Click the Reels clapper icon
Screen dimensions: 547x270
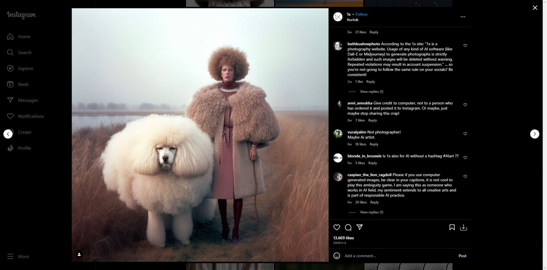[x=10, y=84]
